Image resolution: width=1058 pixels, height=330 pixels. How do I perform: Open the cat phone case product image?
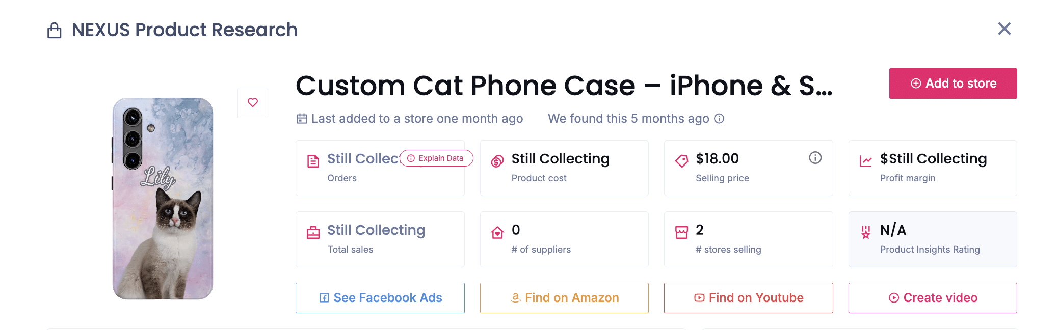pyautogui.click(x=163, y=199)
